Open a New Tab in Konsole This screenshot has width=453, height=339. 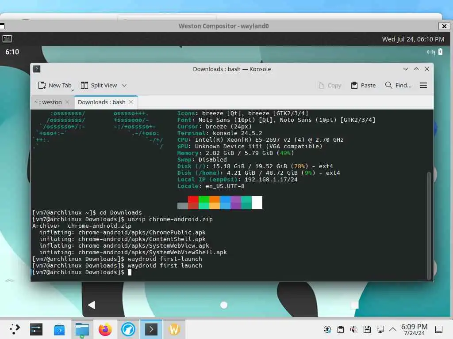54,85
